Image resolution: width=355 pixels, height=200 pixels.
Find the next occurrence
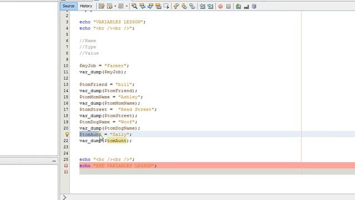(x=150, y=6)
